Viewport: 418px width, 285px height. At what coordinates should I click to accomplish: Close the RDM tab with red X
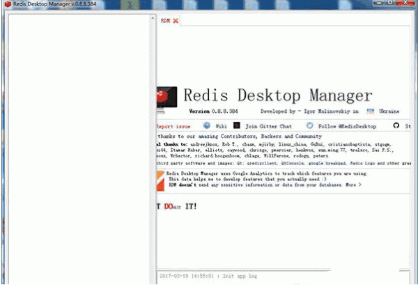tap(176, 20)
